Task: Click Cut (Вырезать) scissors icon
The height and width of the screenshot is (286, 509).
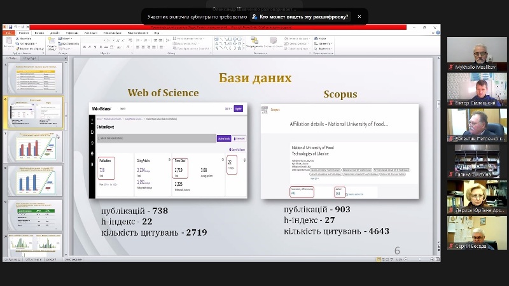Action: point(17,38)
